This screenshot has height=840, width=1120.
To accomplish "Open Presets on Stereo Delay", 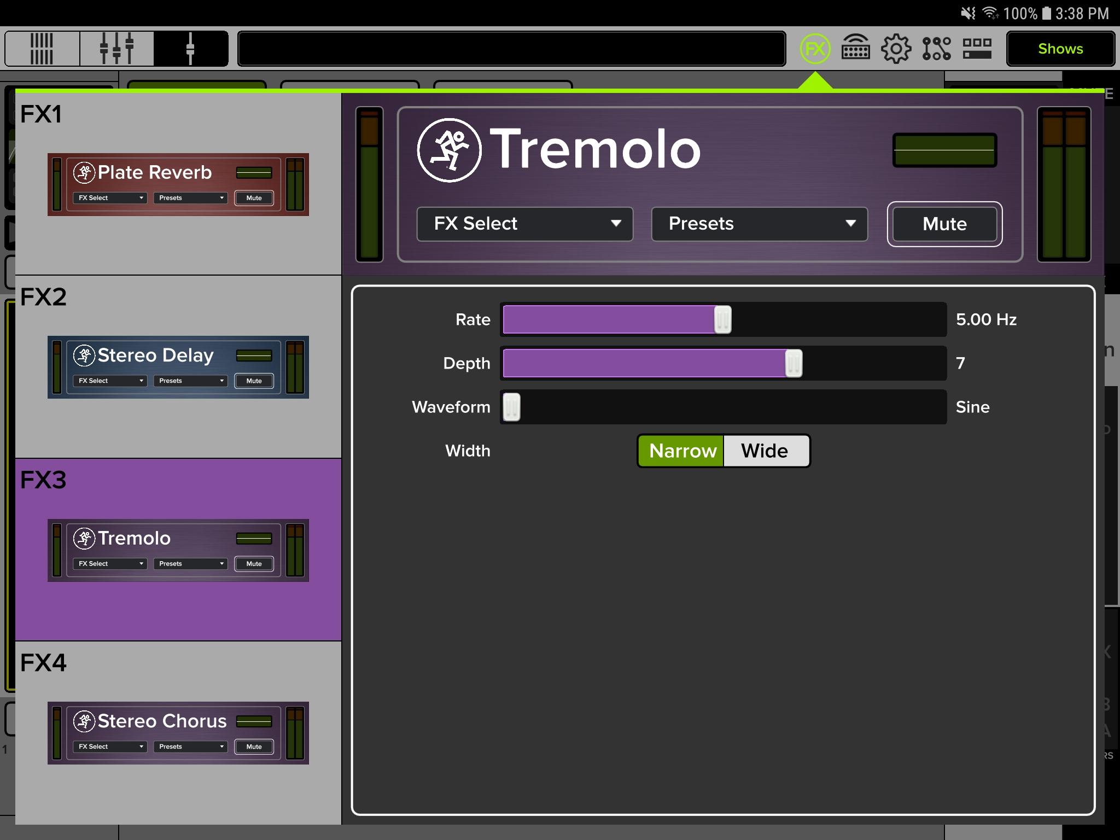I will coord(190,381).
